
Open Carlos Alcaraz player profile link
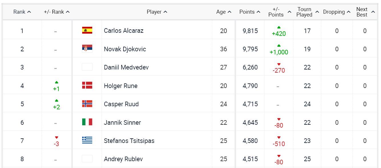[x=124, y=30]
